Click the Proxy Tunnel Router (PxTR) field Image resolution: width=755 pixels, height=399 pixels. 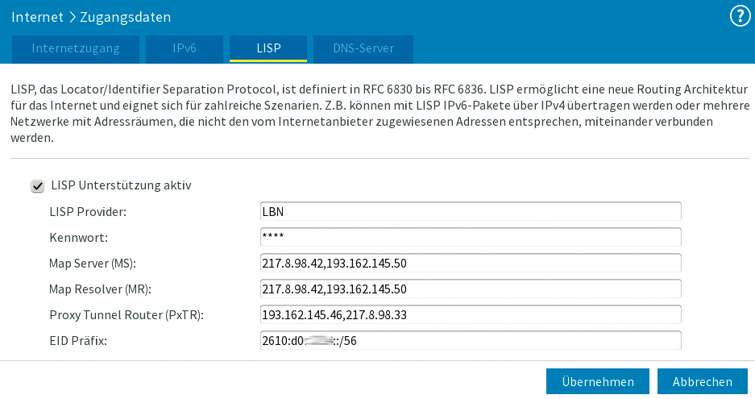coord(471,314)
